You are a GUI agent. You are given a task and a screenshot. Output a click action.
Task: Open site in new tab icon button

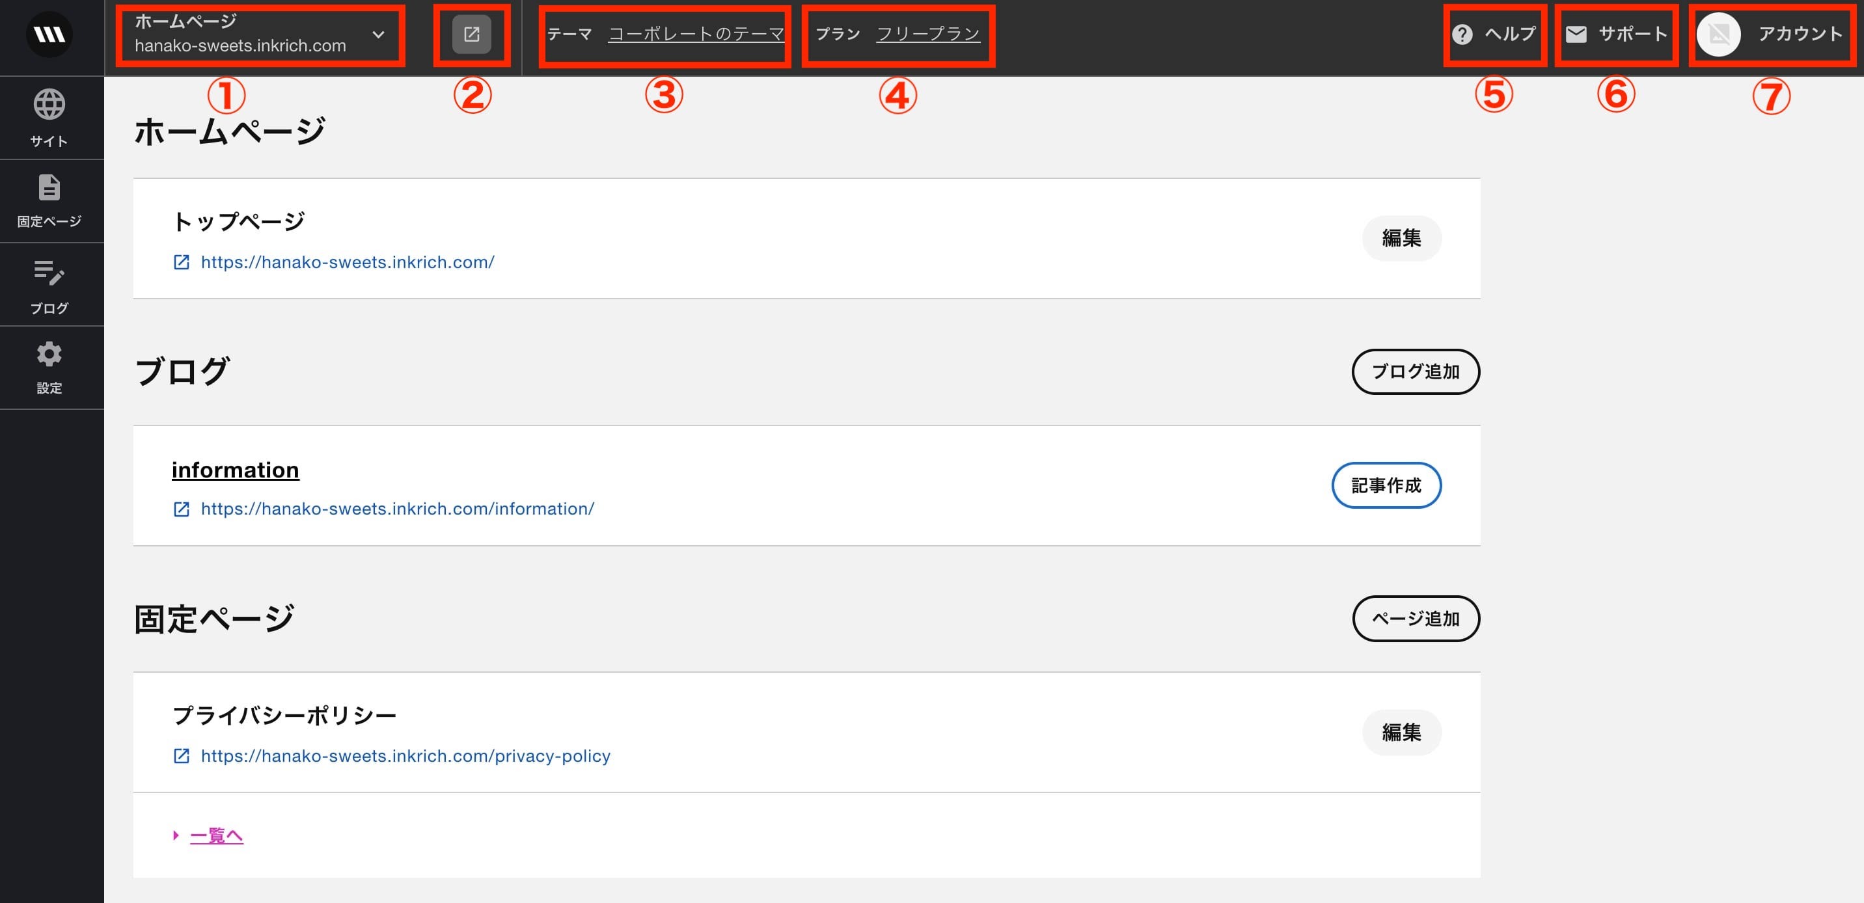(472, 34)
